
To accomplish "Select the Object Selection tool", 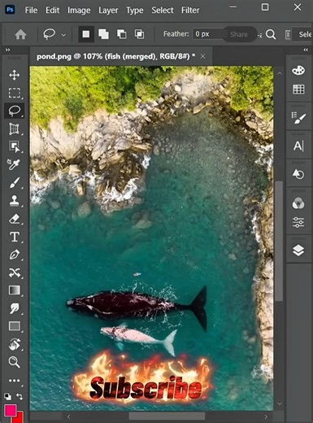I will [15, 146].
